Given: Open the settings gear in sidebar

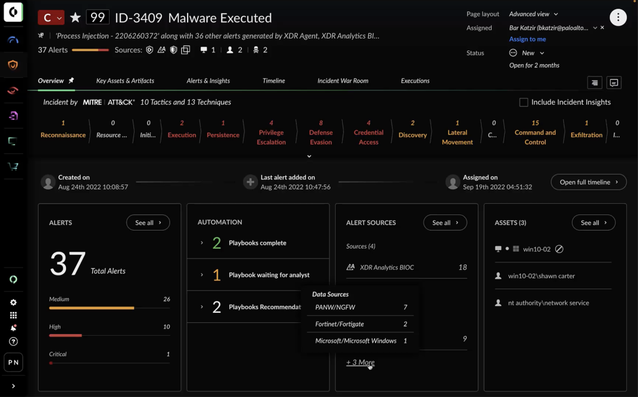Looking at the screenshot, I should coord(14,302).
